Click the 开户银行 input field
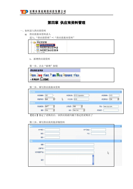 point(52,130)
